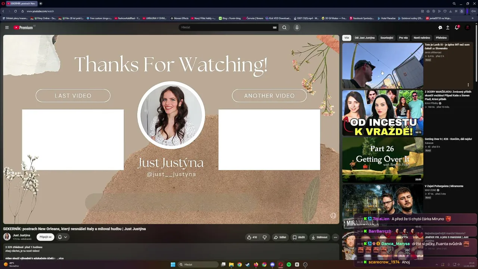Image resolution: width=478 pixels, height=269 pixels.
Task: Open Steam from the taskbar
Action: pyautogui.click(x=248, y=265)
